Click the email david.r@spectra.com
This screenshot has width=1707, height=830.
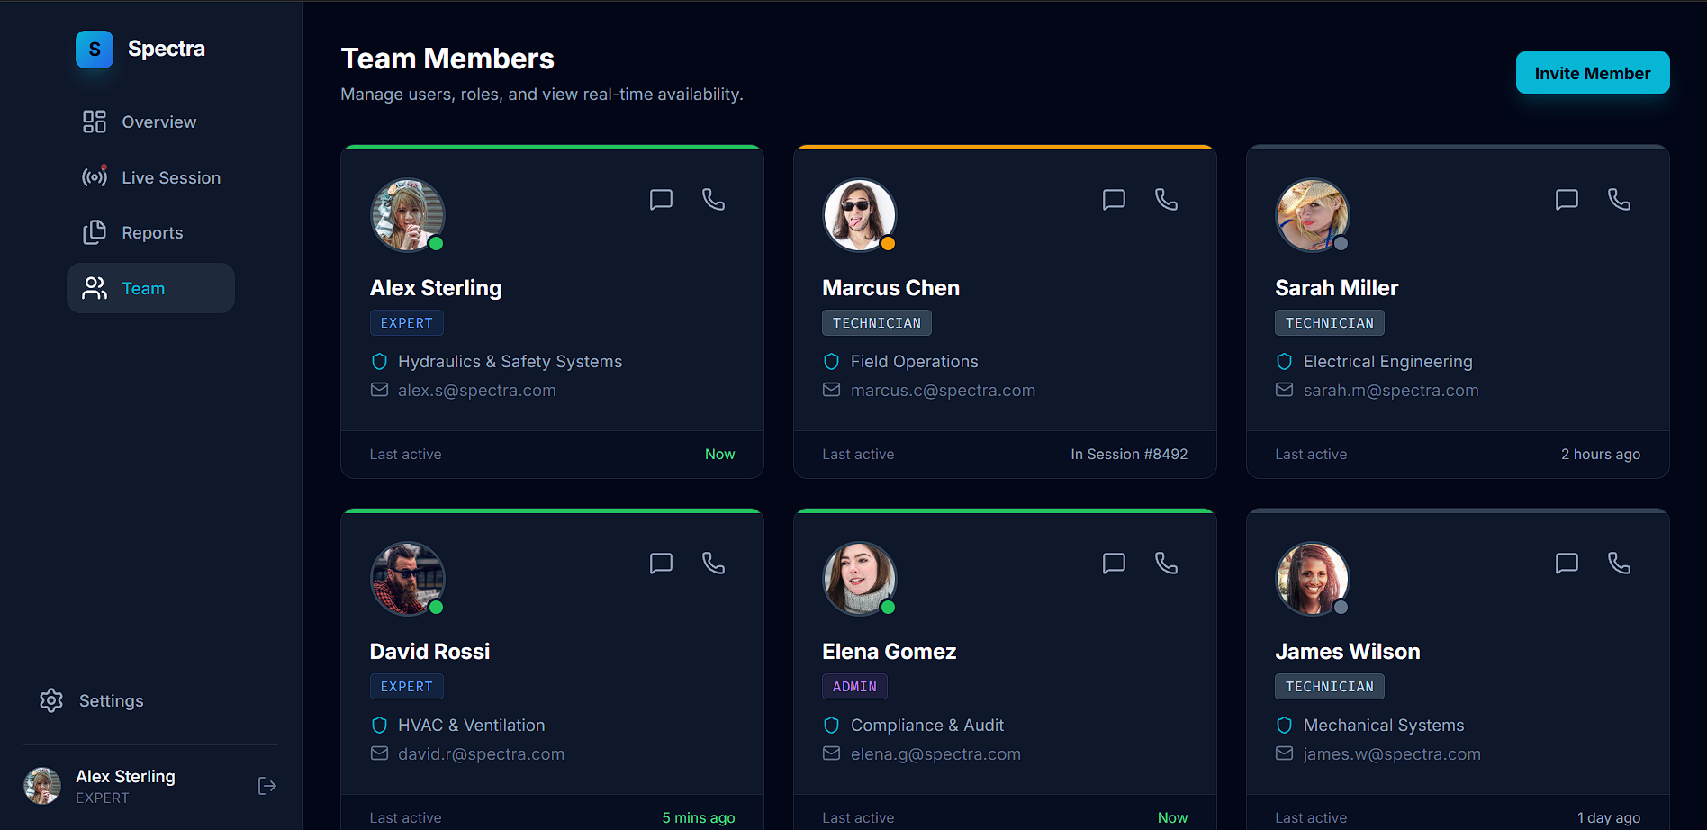coord(482,754)
